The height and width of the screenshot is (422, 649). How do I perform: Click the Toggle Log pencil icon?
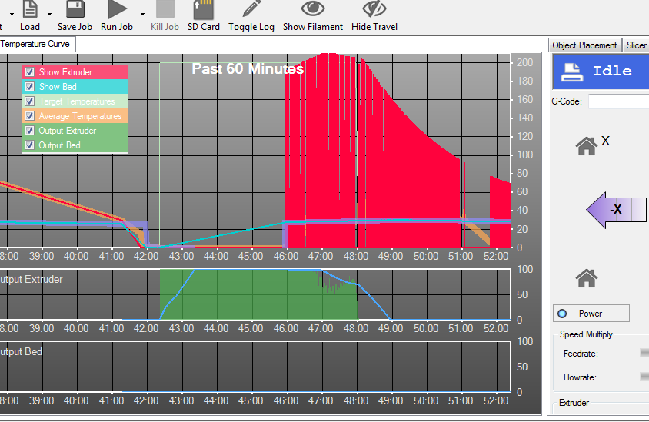pos(251,10)
